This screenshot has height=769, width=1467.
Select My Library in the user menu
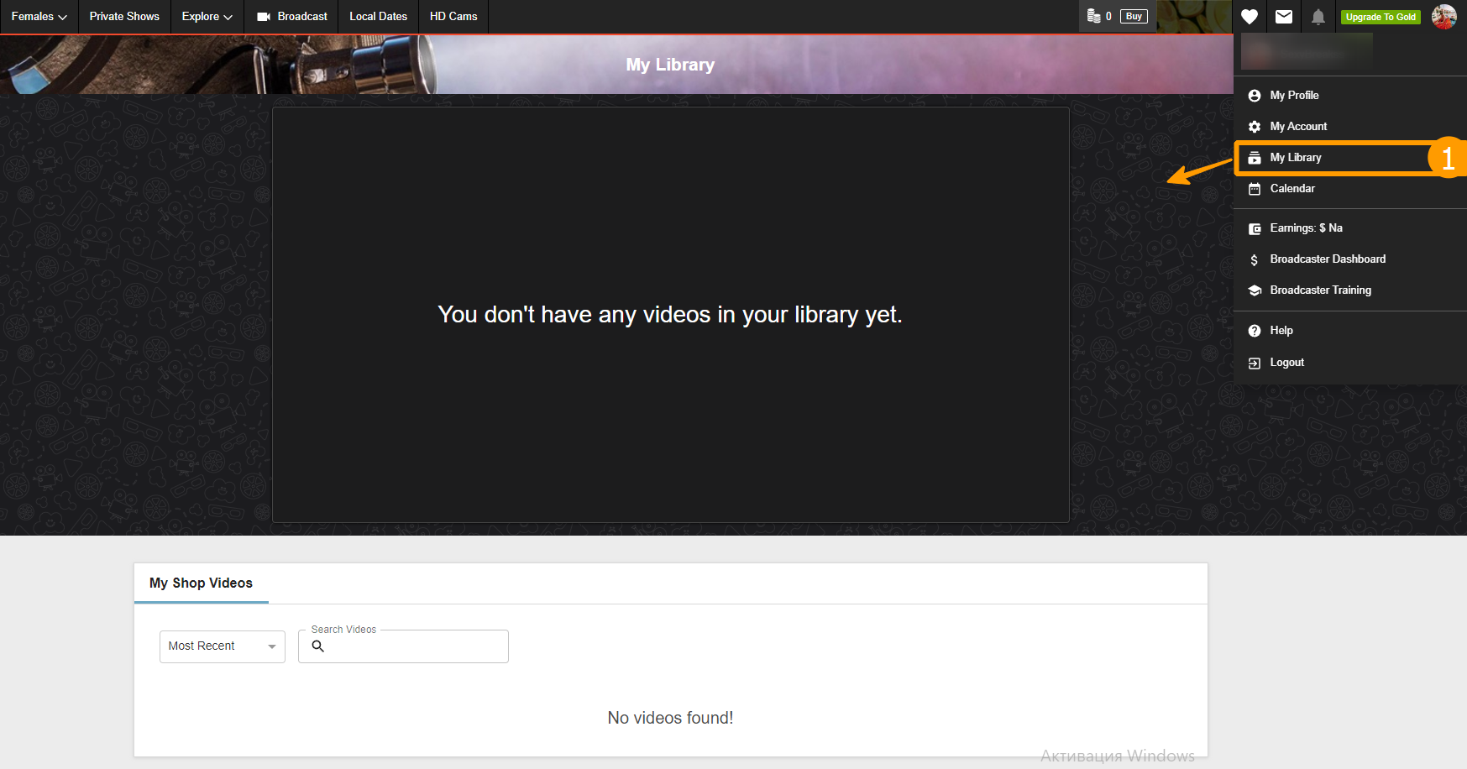(1296, 158)
